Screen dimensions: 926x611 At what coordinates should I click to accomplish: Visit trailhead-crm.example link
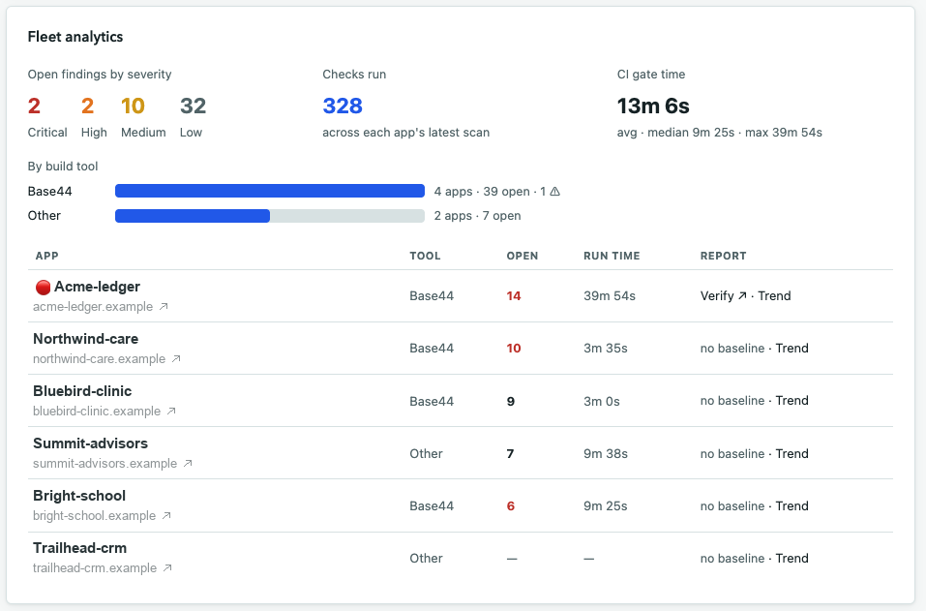(95, 567)
